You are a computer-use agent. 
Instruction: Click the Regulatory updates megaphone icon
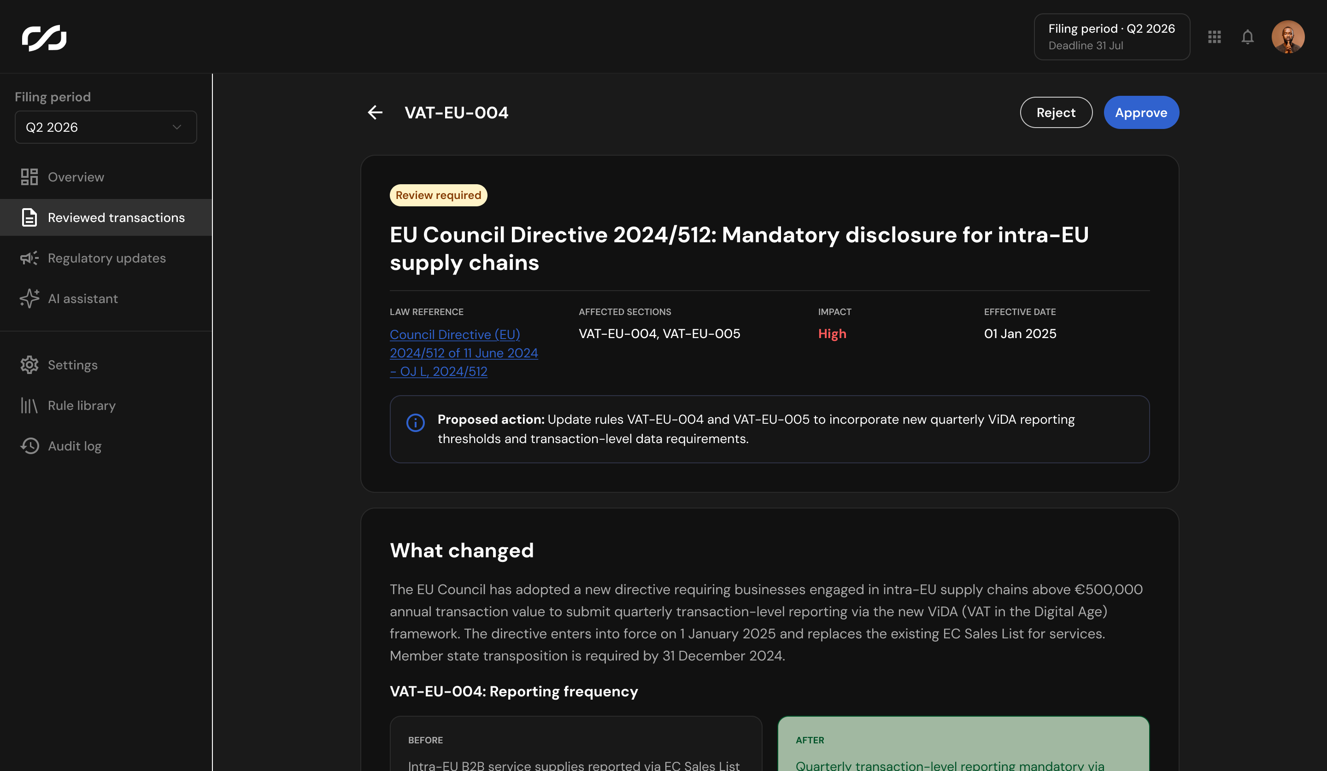pyautogui.click(x=29, y=258)
